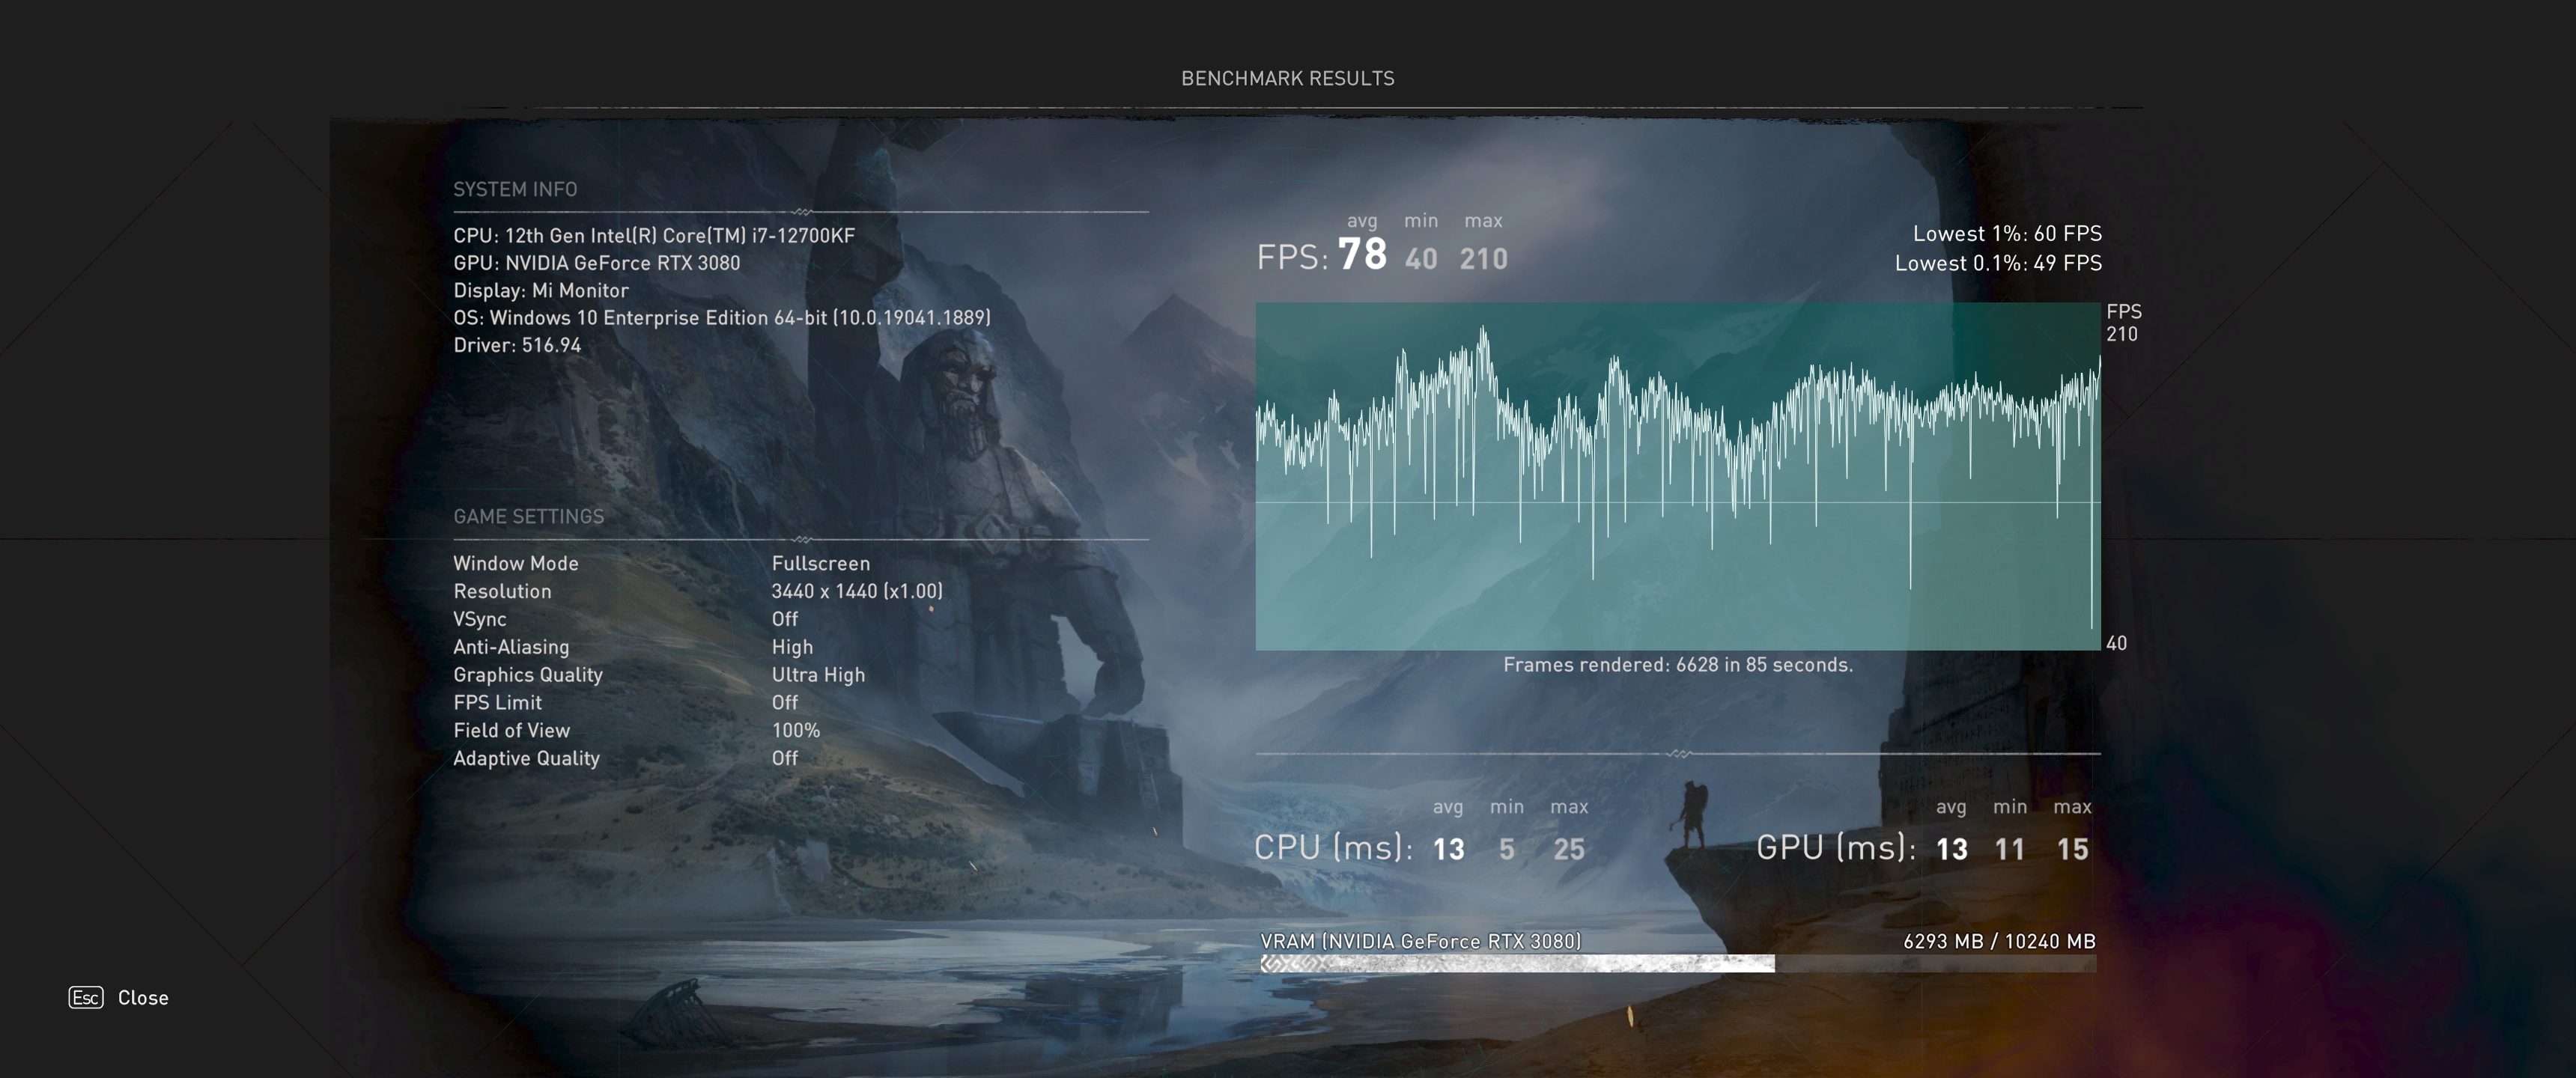Viewport: 2576px width, 1078px height.
Task: Click inside the FPS graph
Action: (x=1678, y=476)
